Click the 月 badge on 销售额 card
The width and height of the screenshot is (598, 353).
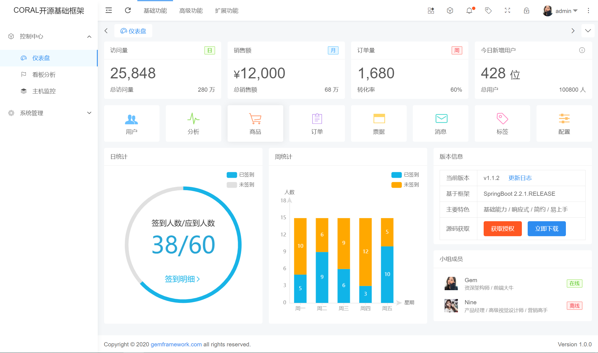click(x=333, y=50)
